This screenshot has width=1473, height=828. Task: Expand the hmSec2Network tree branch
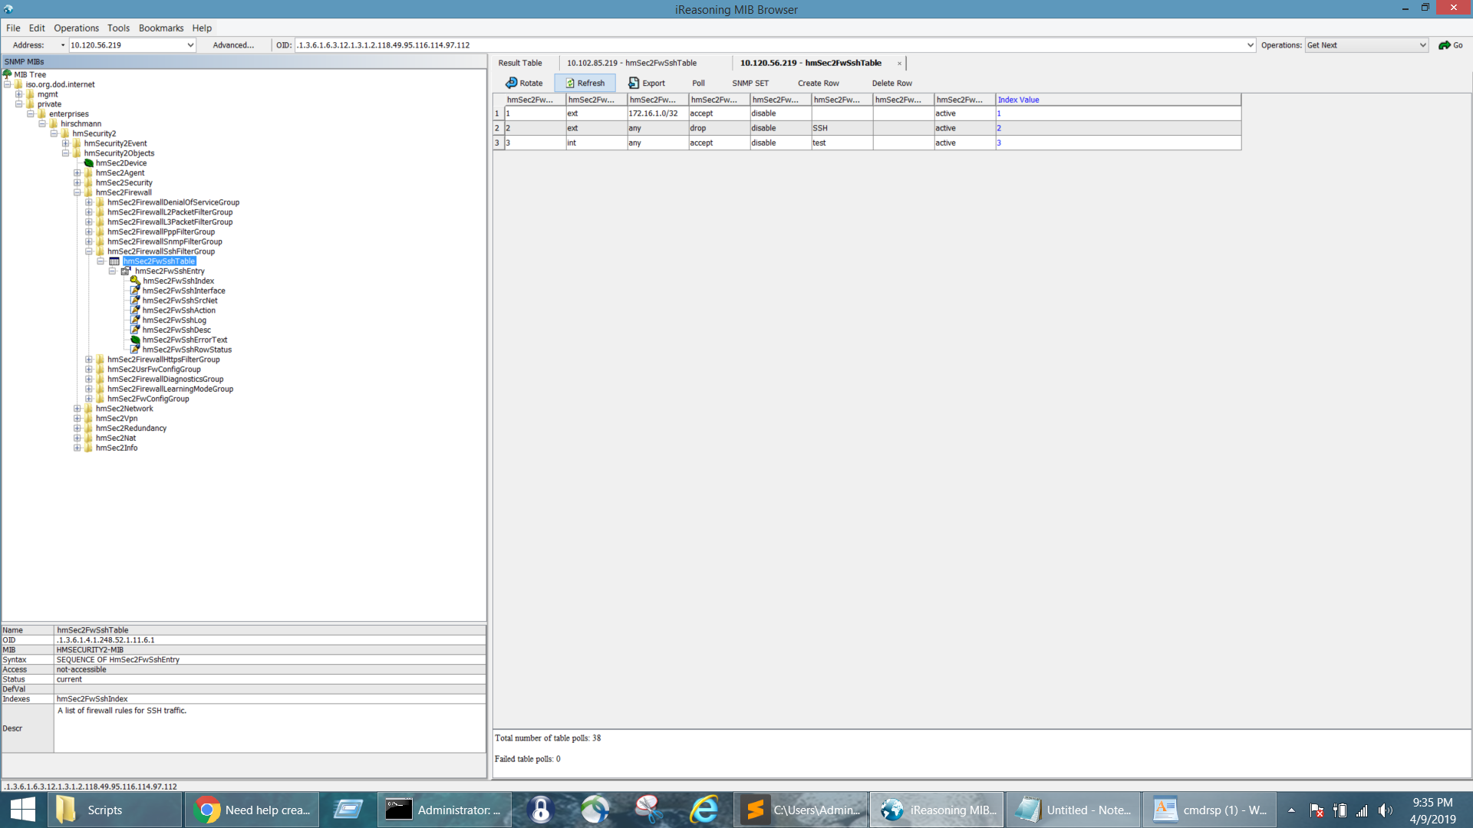click(x=77, y=409)
